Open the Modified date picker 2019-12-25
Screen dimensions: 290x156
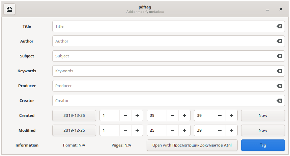pyautogui.click(x=74, y=130)
